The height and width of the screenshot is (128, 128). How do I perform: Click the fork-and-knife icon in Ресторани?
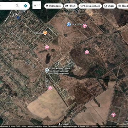pos(47,6)
